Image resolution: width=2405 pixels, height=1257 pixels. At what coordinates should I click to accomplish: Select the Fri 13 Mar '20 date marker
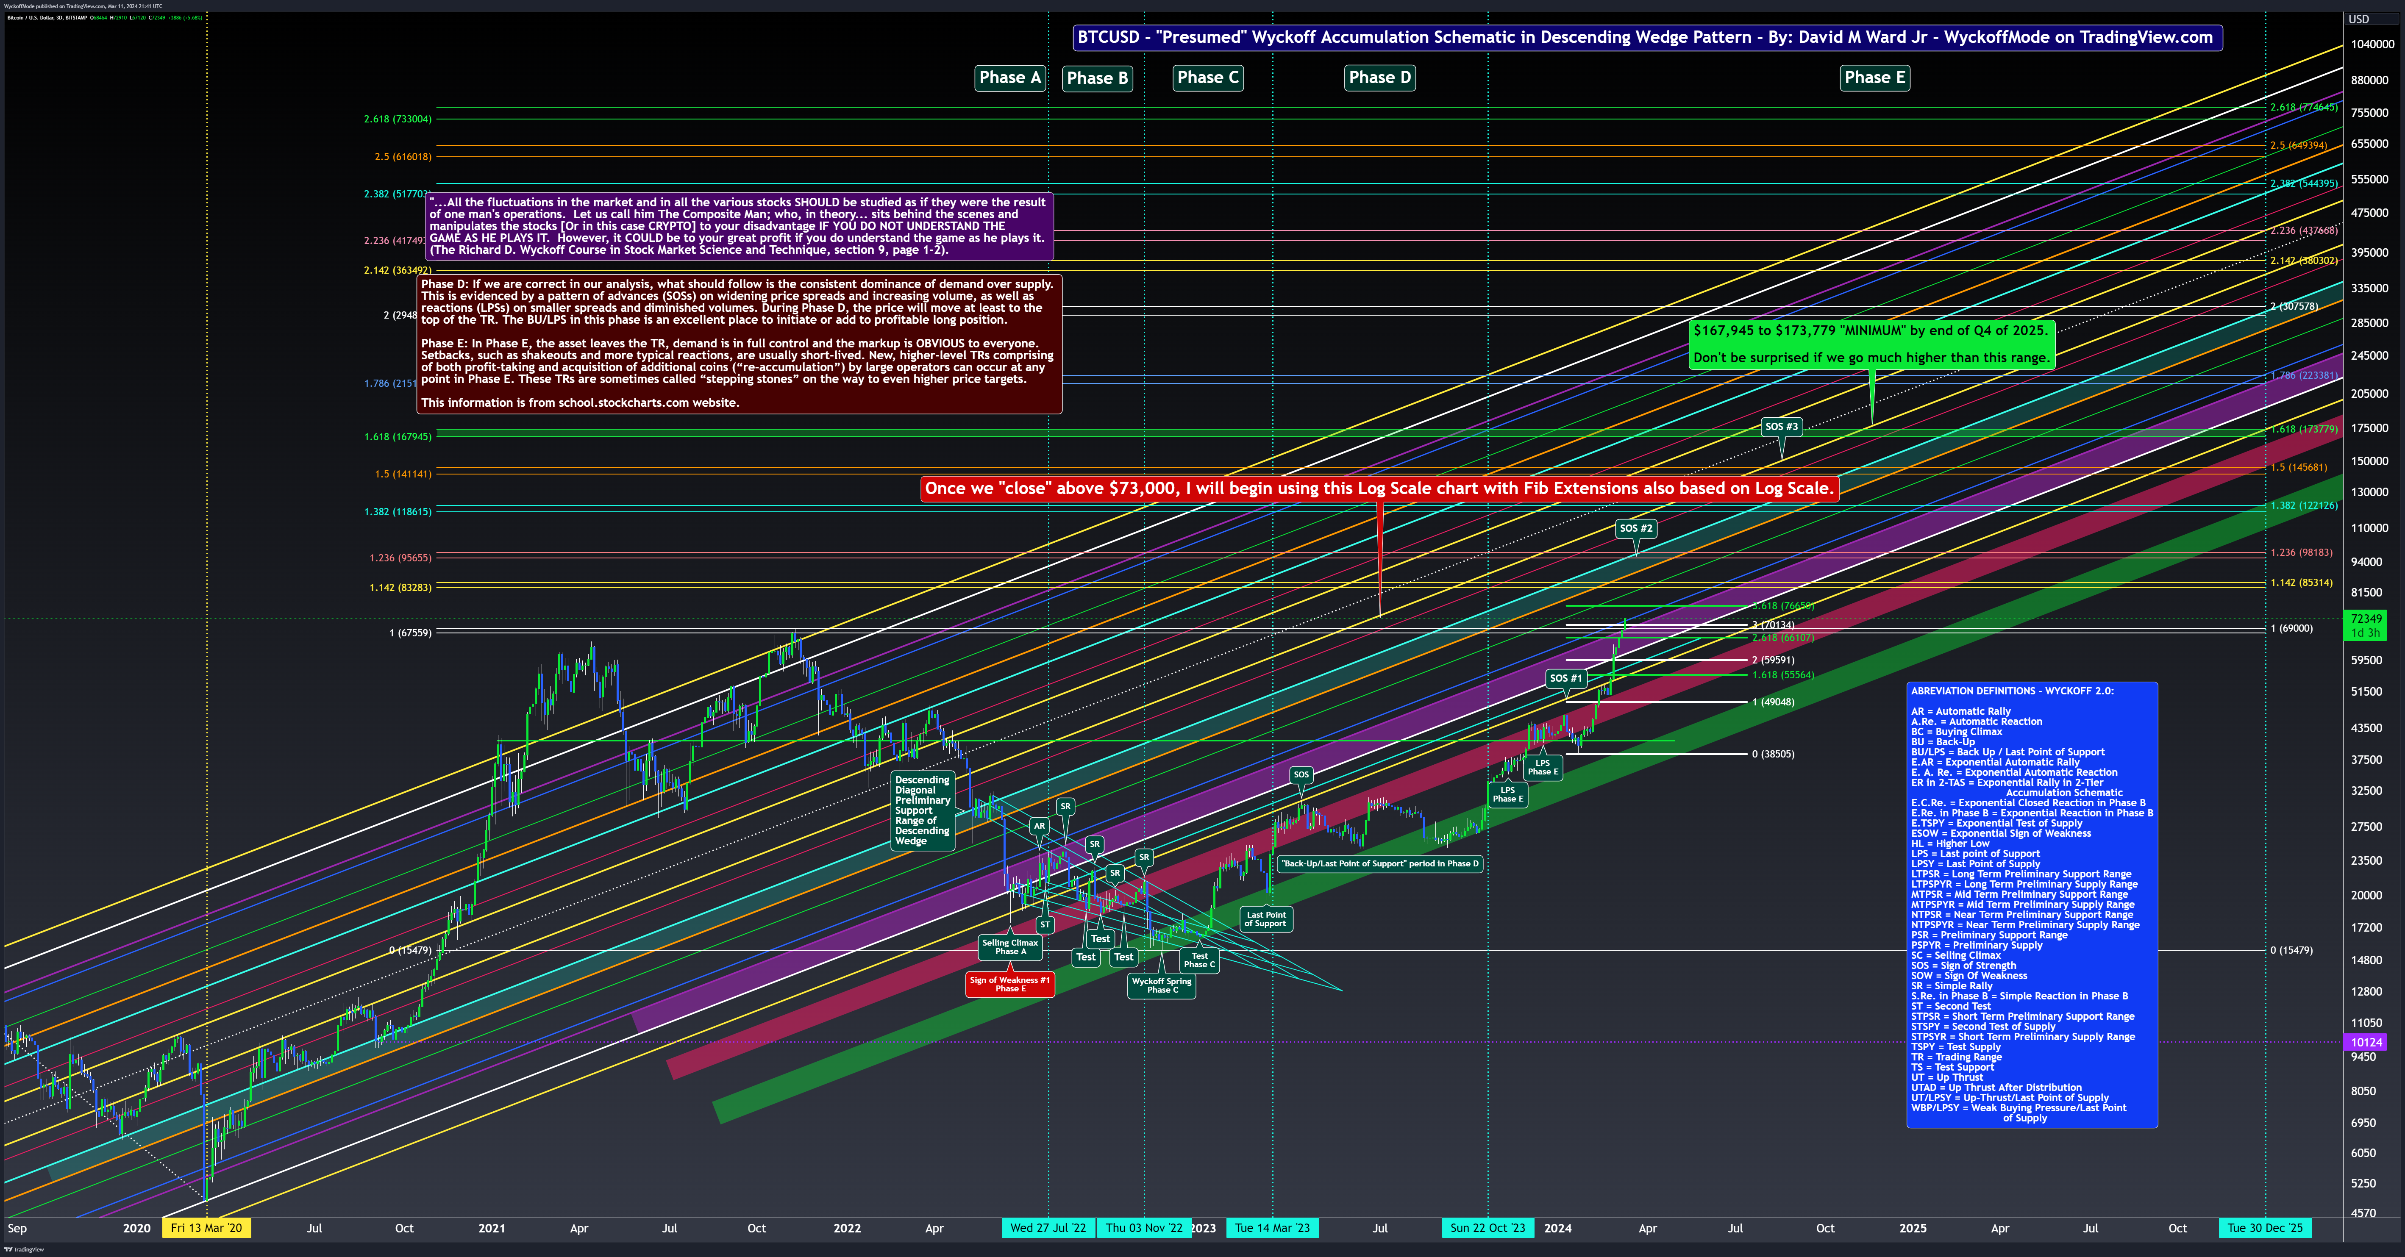pyautogui.click(x=206, y=1228)
